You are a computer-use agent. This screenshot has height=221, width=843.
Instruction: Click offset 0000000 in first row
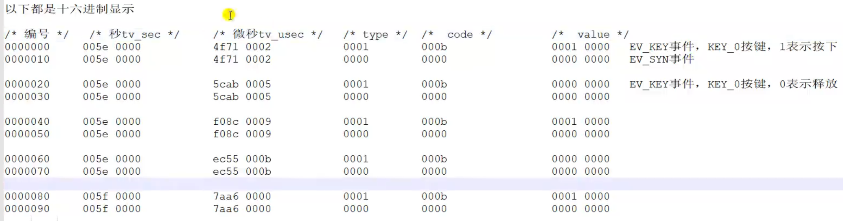click(27, 47)
